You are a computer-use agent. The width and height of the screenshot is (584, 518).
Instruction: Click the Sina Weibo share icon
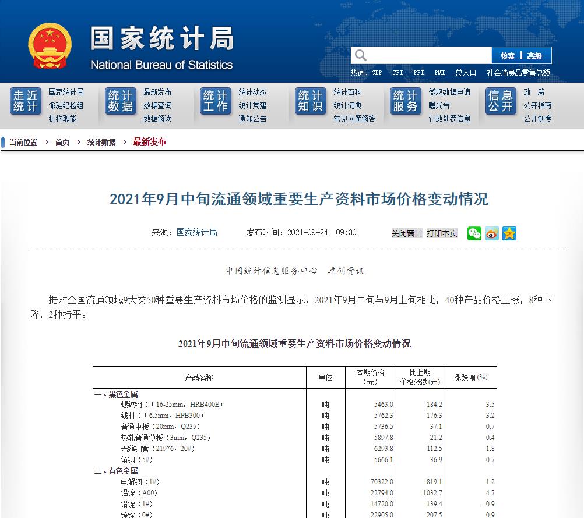[x=491, y=233]
